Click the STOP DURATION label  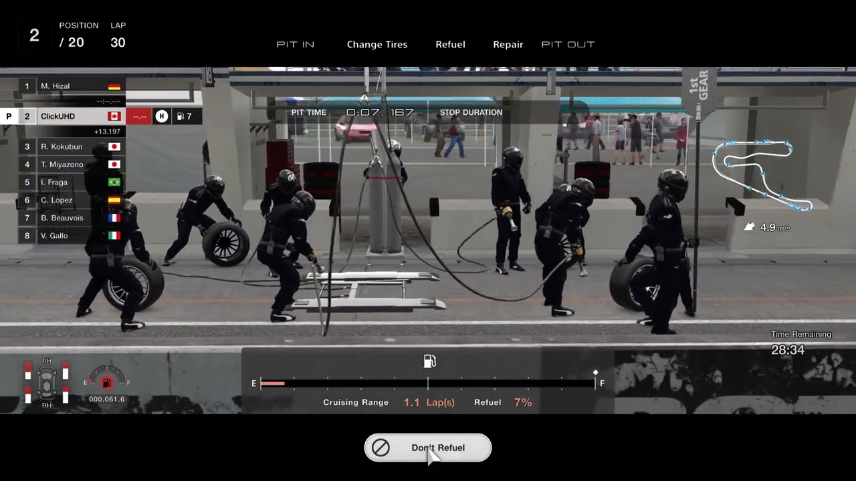tap(471, 112)
